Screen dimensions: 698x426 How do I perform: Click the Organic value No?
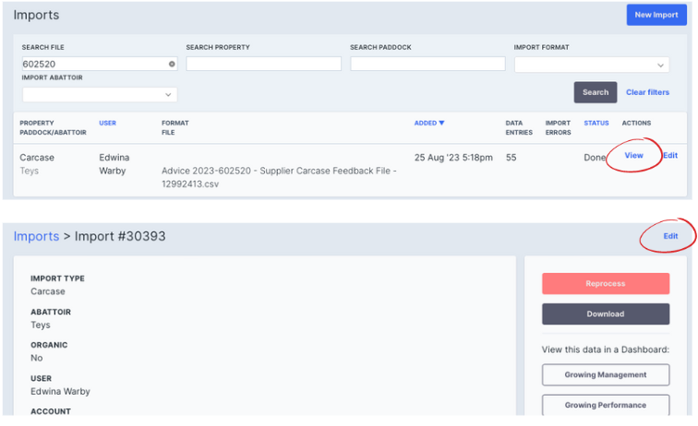(37, 358)
